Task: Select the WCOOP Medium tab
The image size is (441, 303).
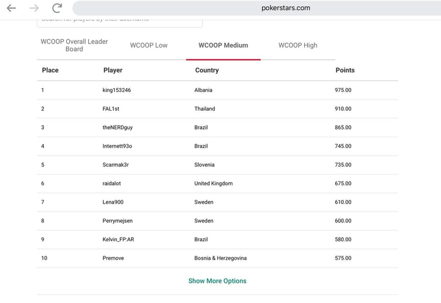Action: (223, 45)
